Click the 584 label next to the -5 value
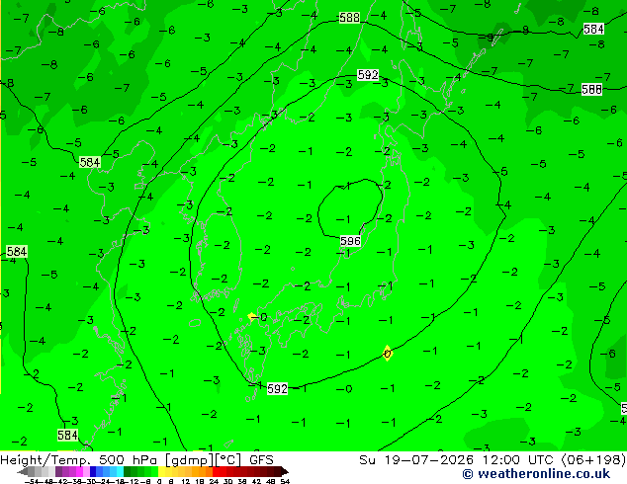The image size is (627, 484). 90,162
